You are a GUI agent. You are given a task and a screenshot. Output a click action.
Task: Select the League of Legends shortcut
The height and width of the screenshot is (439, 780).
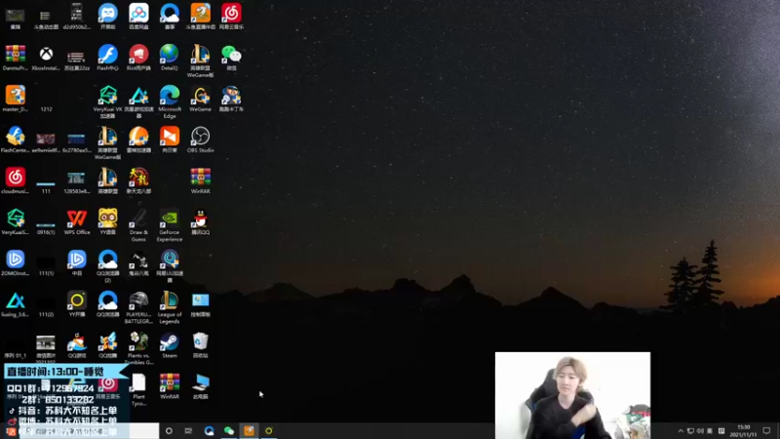point(170,307)
